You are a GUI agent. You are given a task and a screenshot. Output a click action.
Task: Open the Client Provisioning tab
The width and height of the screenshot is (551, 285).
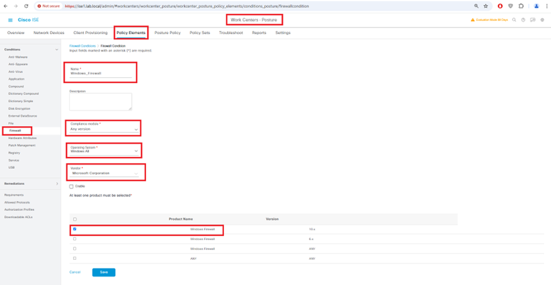pos(90,33)
